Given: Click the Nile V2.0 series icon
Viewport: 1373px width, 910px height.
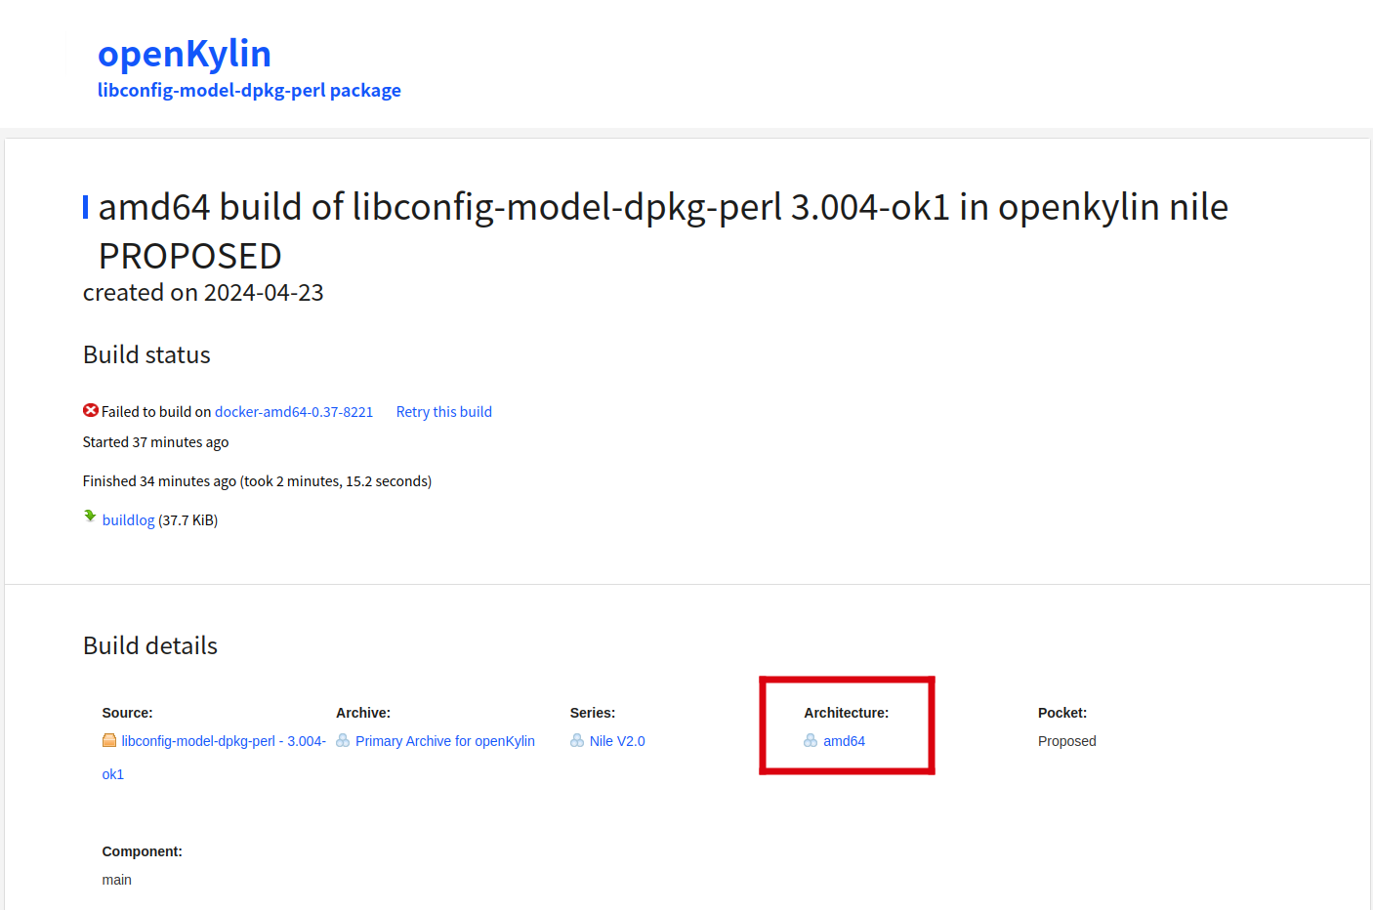Looking at the screenshot, I should pyautogui.click(x=577, y=740).
